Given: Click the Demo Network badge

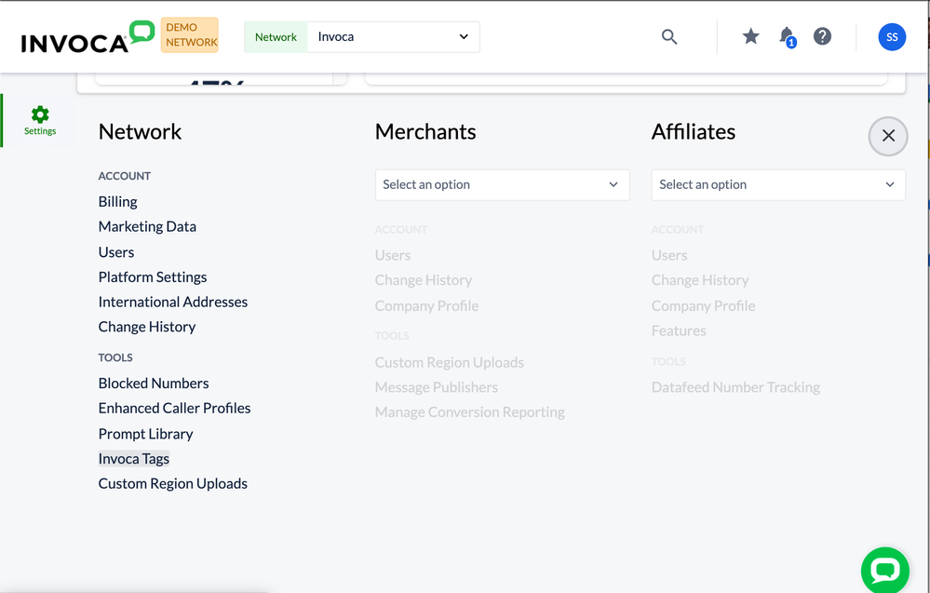Looking at the screenshot, I should pyautogui.click(x=190, y=35).
